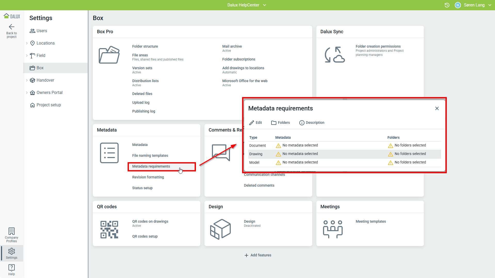The image size is (495, 278).
Task: Click the Description info button
Action: point(312,123)
